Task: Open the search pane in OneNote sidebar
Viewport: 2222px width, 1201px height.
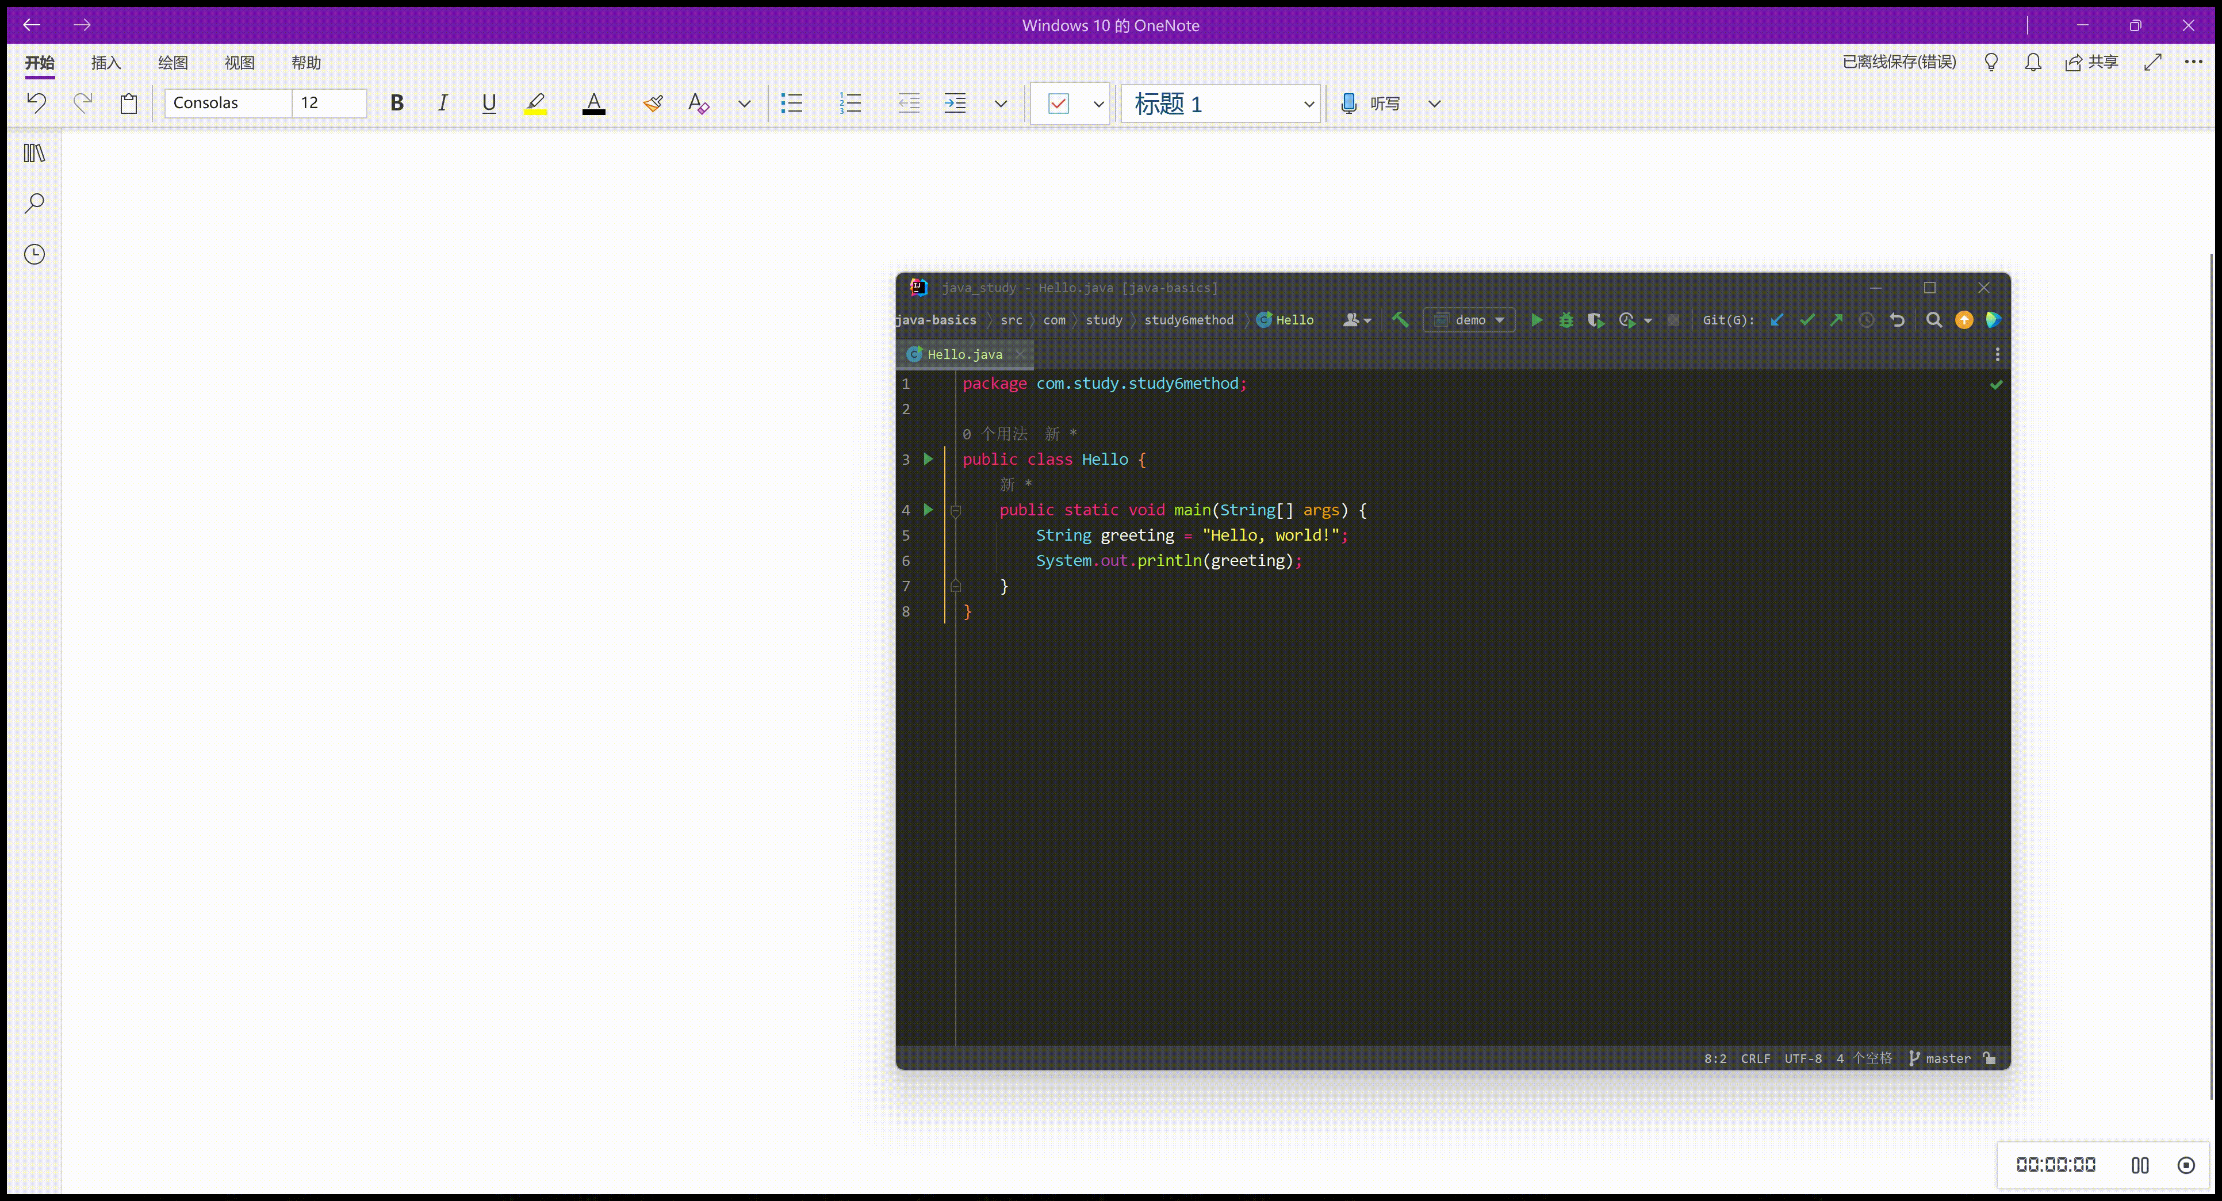Action: click(33, 204)
